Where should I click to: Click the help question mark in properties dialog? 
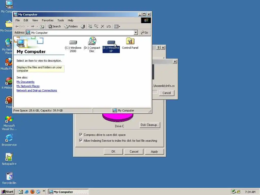point(158,47)
